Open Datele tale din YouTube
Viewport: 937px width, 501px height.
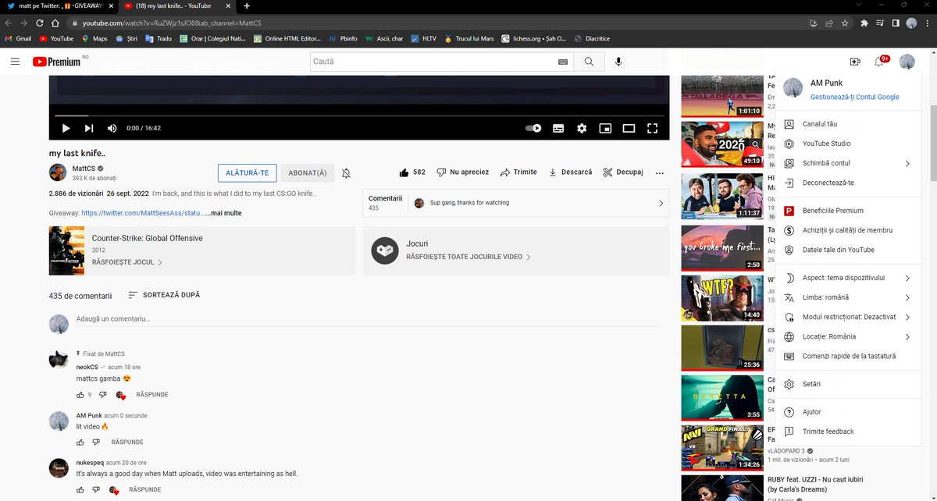(848, 250)
